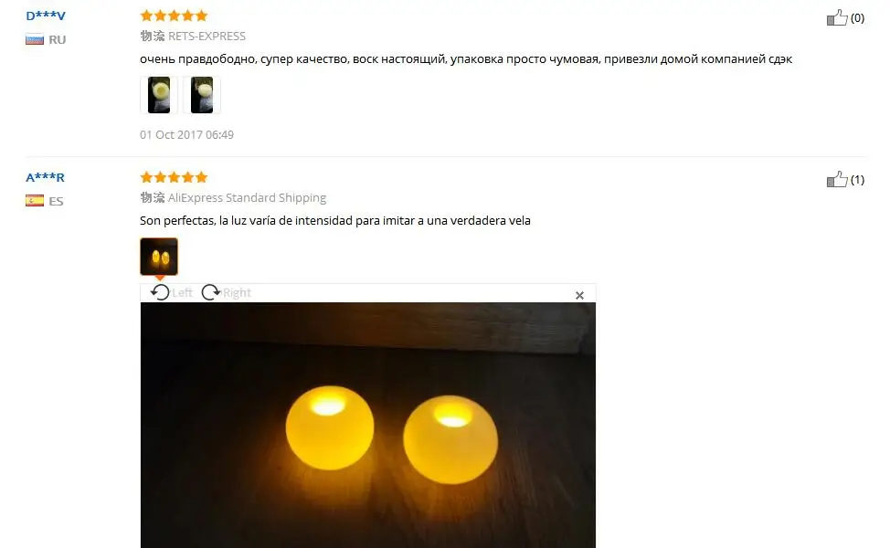The width and height of the screenshot is (890, 548).
Task: Click AliExpress Standard Shipping logistics label
Action: click(x=247, y=198)
